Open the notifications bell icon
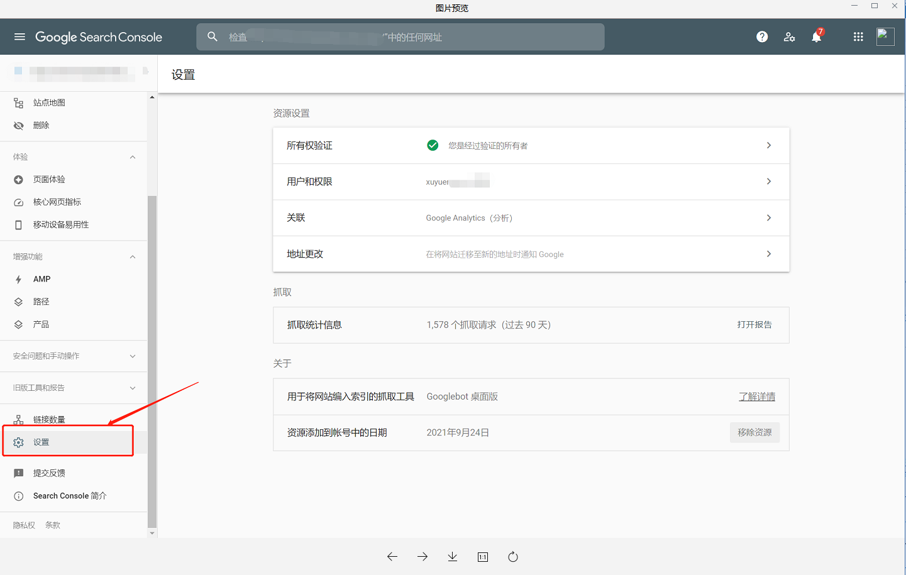906x575 pixels. 816,37
